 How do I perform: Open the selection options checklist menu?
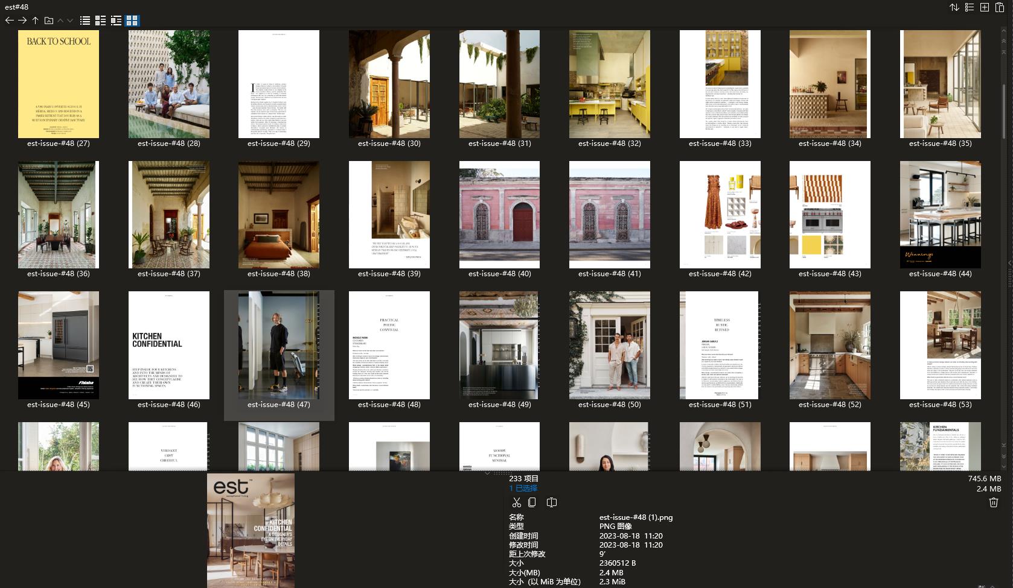(970, 7)
